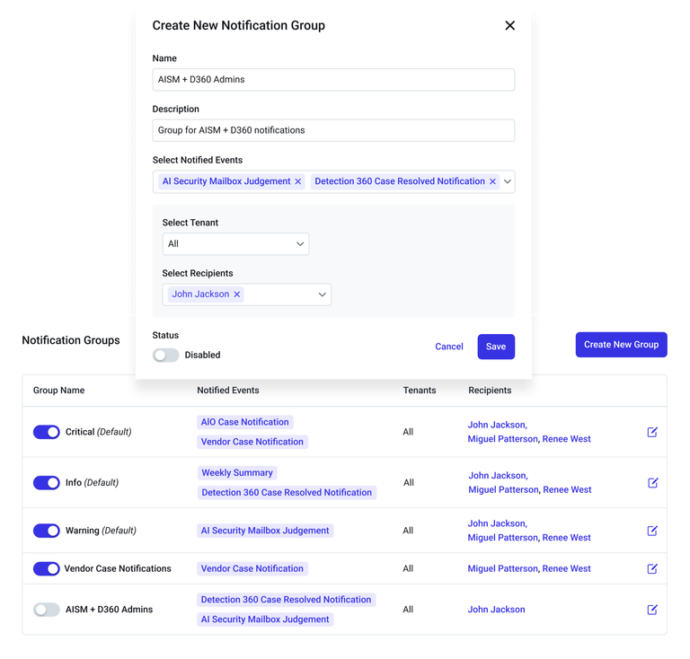690x659 pixels.
Task: Remove John Jackson from recipients field
Action: (237, 294)
